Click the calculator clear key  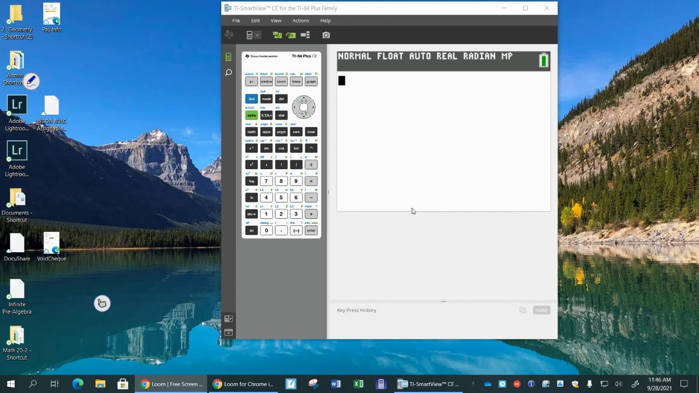click(x=311, y=132)
